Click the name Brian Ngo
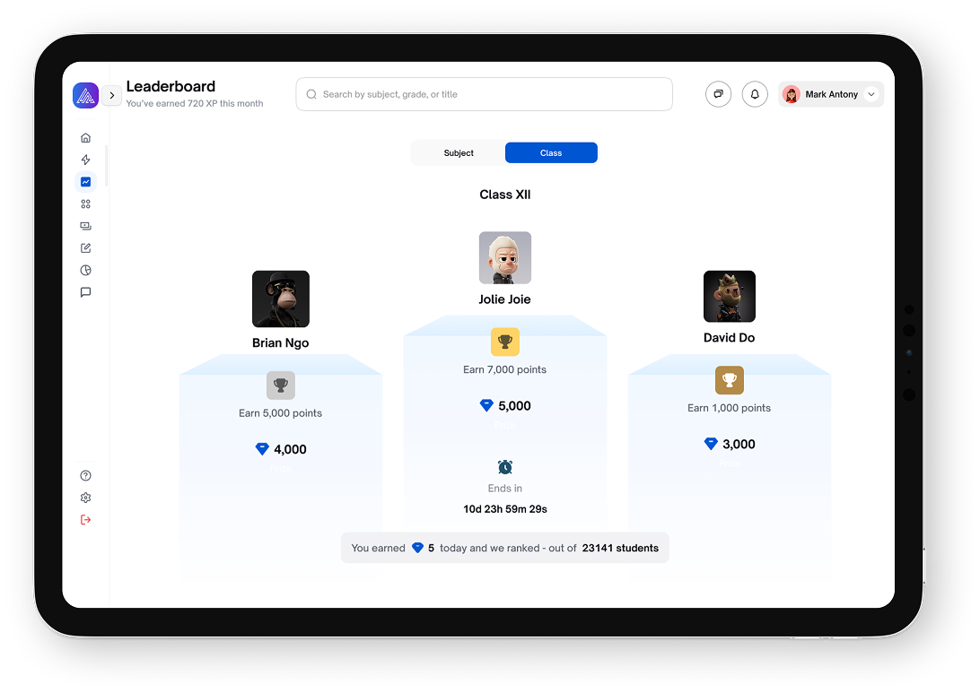 281,342
